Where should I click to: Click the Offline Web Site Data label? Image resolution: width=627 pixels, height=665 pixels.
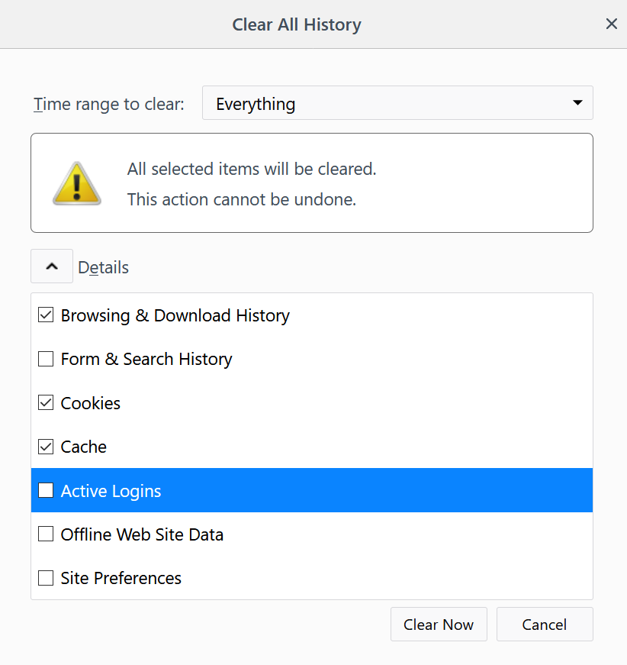pos(142,534)
